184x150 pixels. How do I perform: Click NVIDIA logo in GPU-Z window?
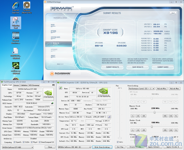pyautogui.click(x=49, y=94)
